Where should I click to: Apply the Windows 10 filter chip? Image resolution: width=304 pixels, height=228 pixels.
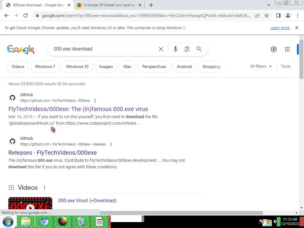click(77, 66)
